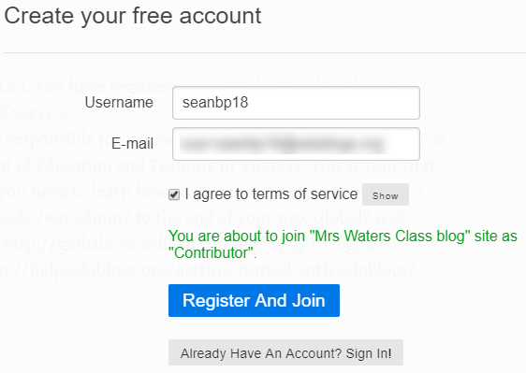Click the horizontal divider under the heading

(265, 52)
